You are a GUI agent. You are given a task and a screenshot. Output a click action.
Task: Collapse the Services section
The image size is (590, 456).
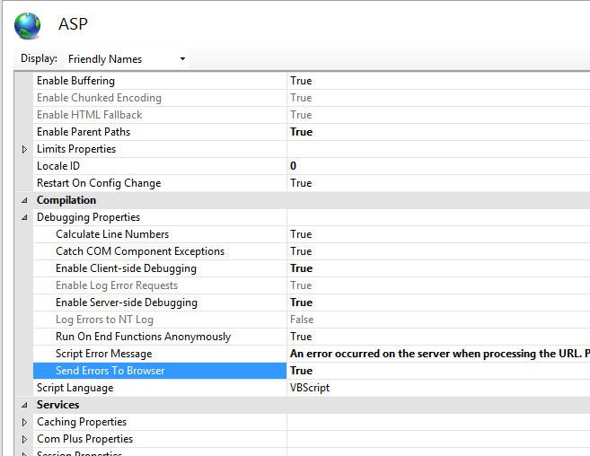[x=24, y=405]
